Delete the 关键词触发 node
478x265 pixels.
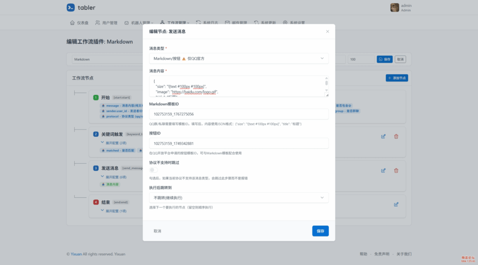point(396,136)
